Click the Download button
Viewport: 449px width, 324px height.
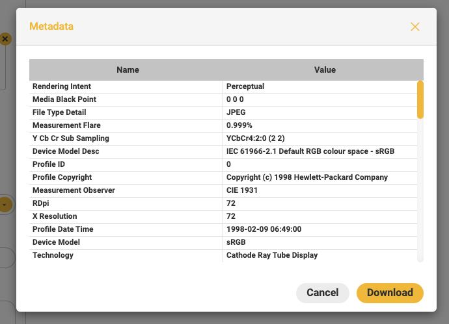(x=390, y=293)
